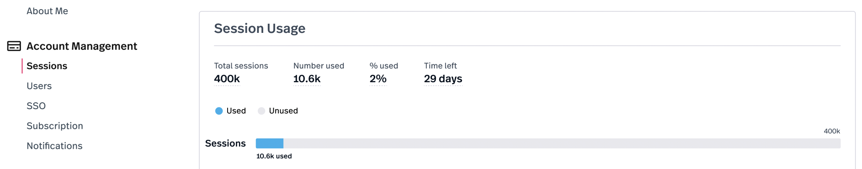Click the 10.6k number used value

(307, 79)
